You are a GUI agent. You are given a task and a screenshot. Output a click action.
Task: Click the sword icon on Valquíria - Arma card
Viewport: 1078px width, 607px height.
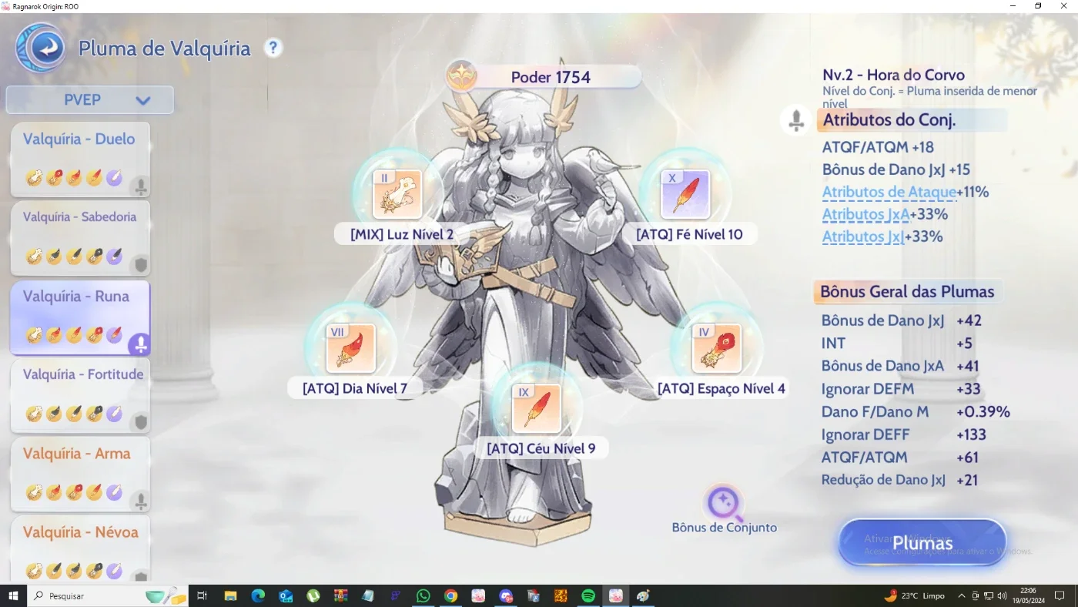point(140,501)
